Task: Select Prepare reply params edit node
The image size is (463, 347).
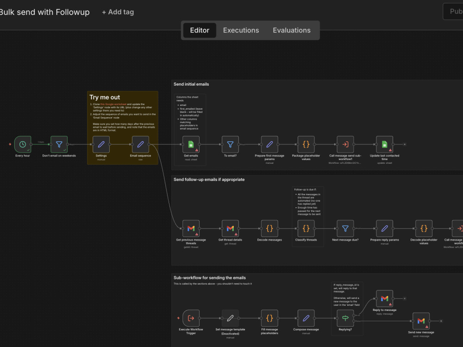Action: tap(384, 229)
